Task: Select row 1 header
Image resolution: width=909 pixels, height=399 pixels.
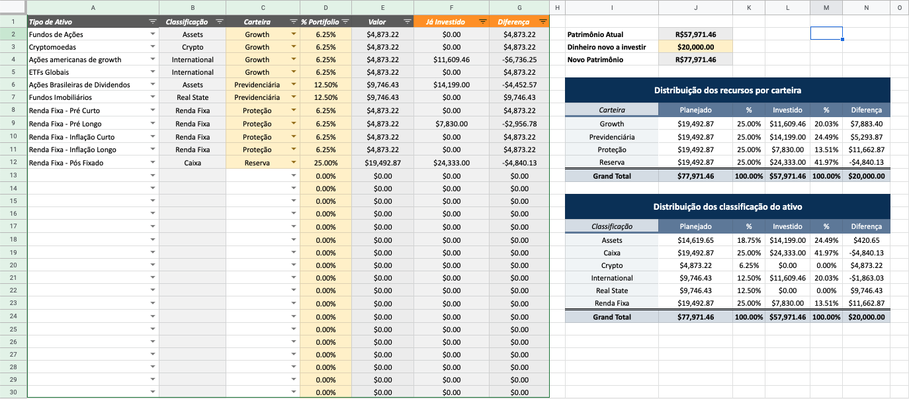Action: pos(13,22)
